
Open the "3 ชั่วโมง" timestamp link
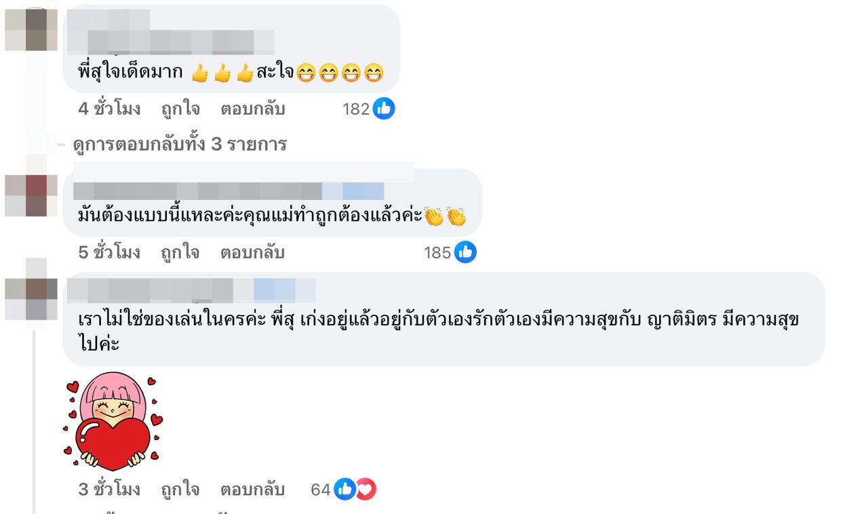point(109,490)
